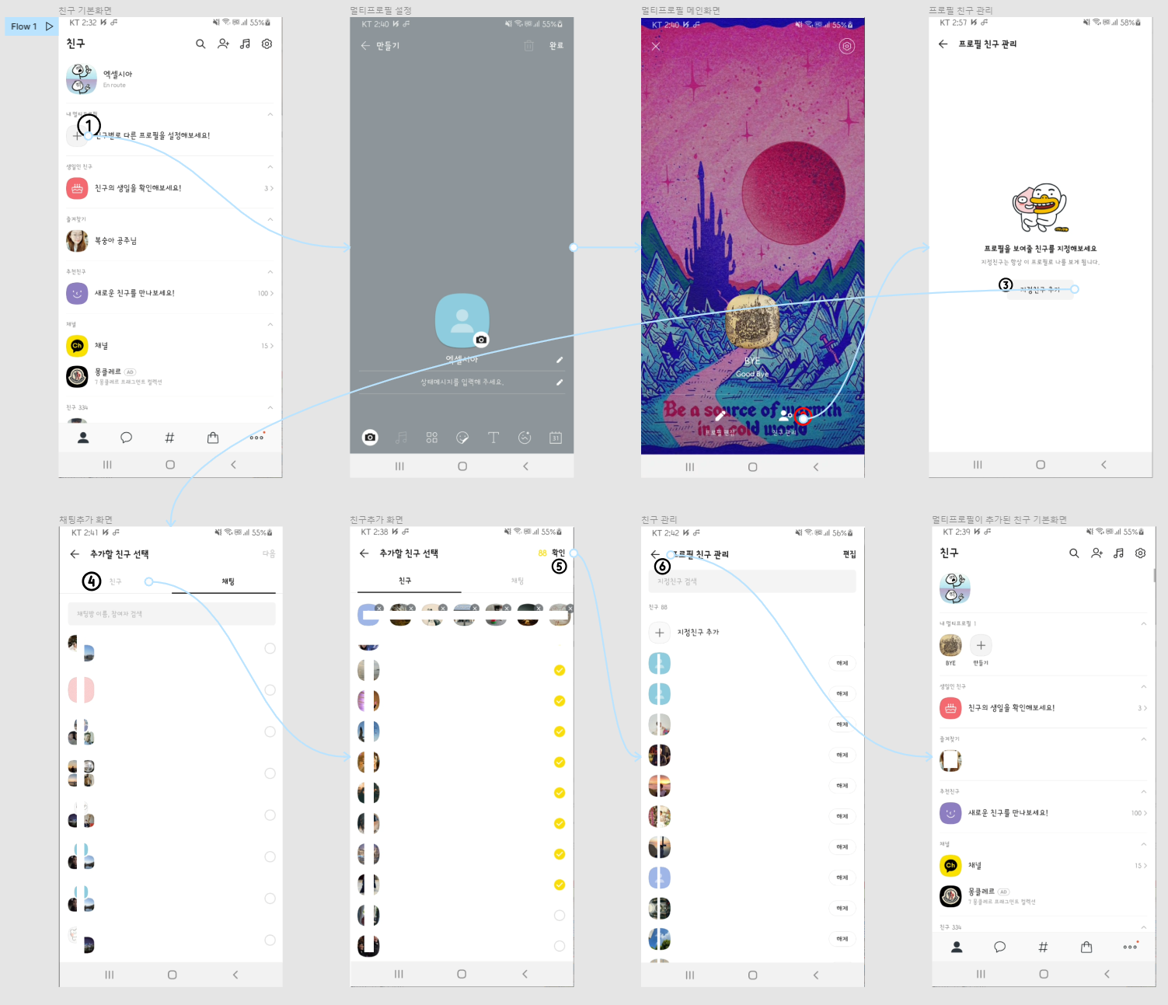
Task: Uncheck first yellow checkmark in 친구추가 화면
Action: (560, 670)
